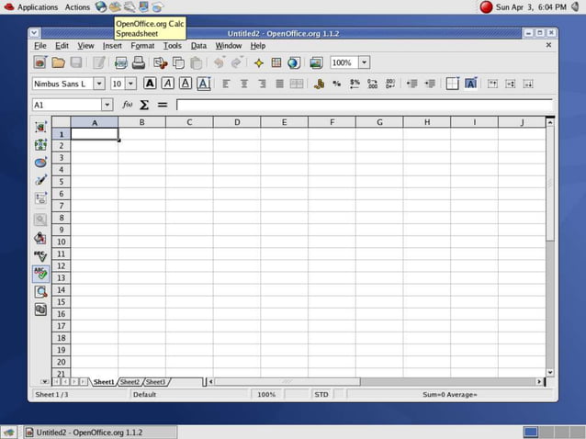Viewport: 586px width, 439px height.
Task: Click the Sum sigma button
Action: click(144, 105)
